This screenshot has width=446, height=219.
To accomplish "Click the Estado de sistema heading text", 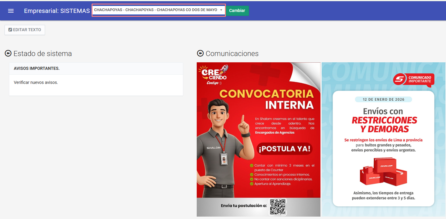I will [43, 54].
